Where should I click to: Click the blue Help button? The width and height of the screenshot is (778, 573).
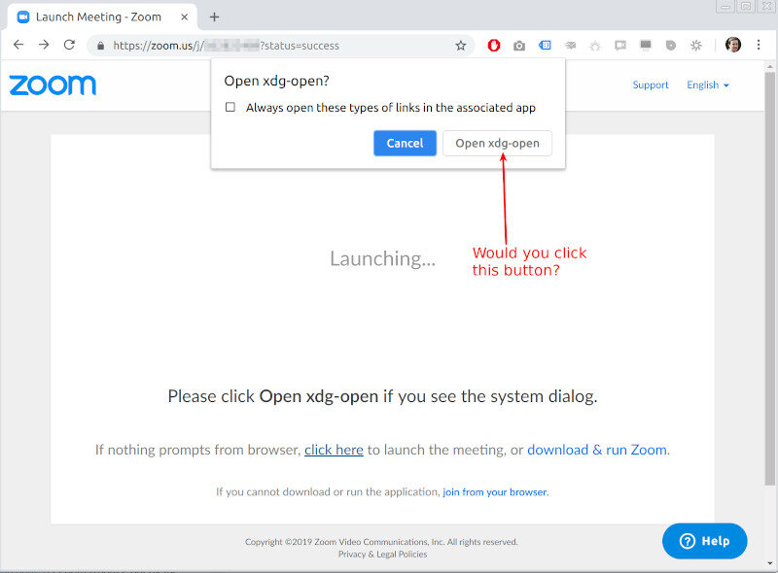pos(704,541)
